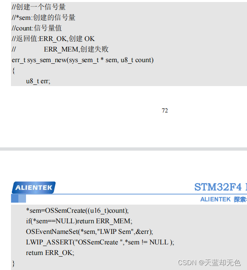Image resolution: width=247 pixels, height=270 pixels.
Task: Click the sys_sem_new function declaration line
Action: pyautogui.click(x=83, y=60)
